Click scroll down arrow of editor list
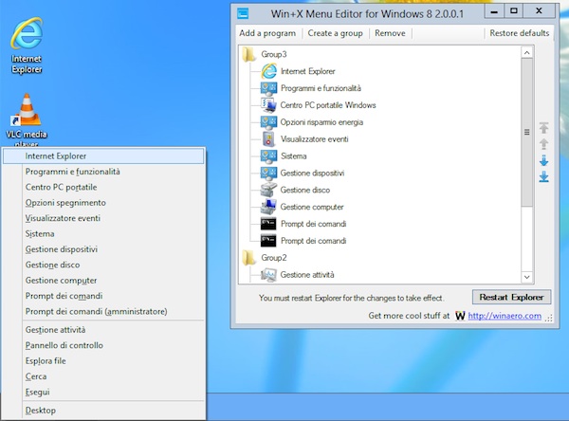 pyautogui.click(x=527, y=277)
